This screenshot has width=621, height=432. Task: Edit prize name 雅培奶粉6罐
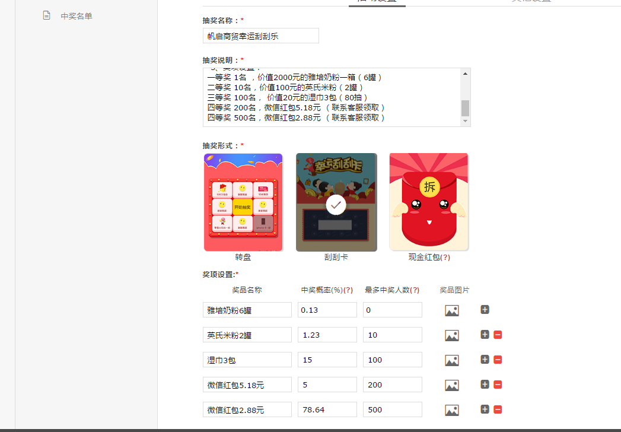click(x=247, y=310)
